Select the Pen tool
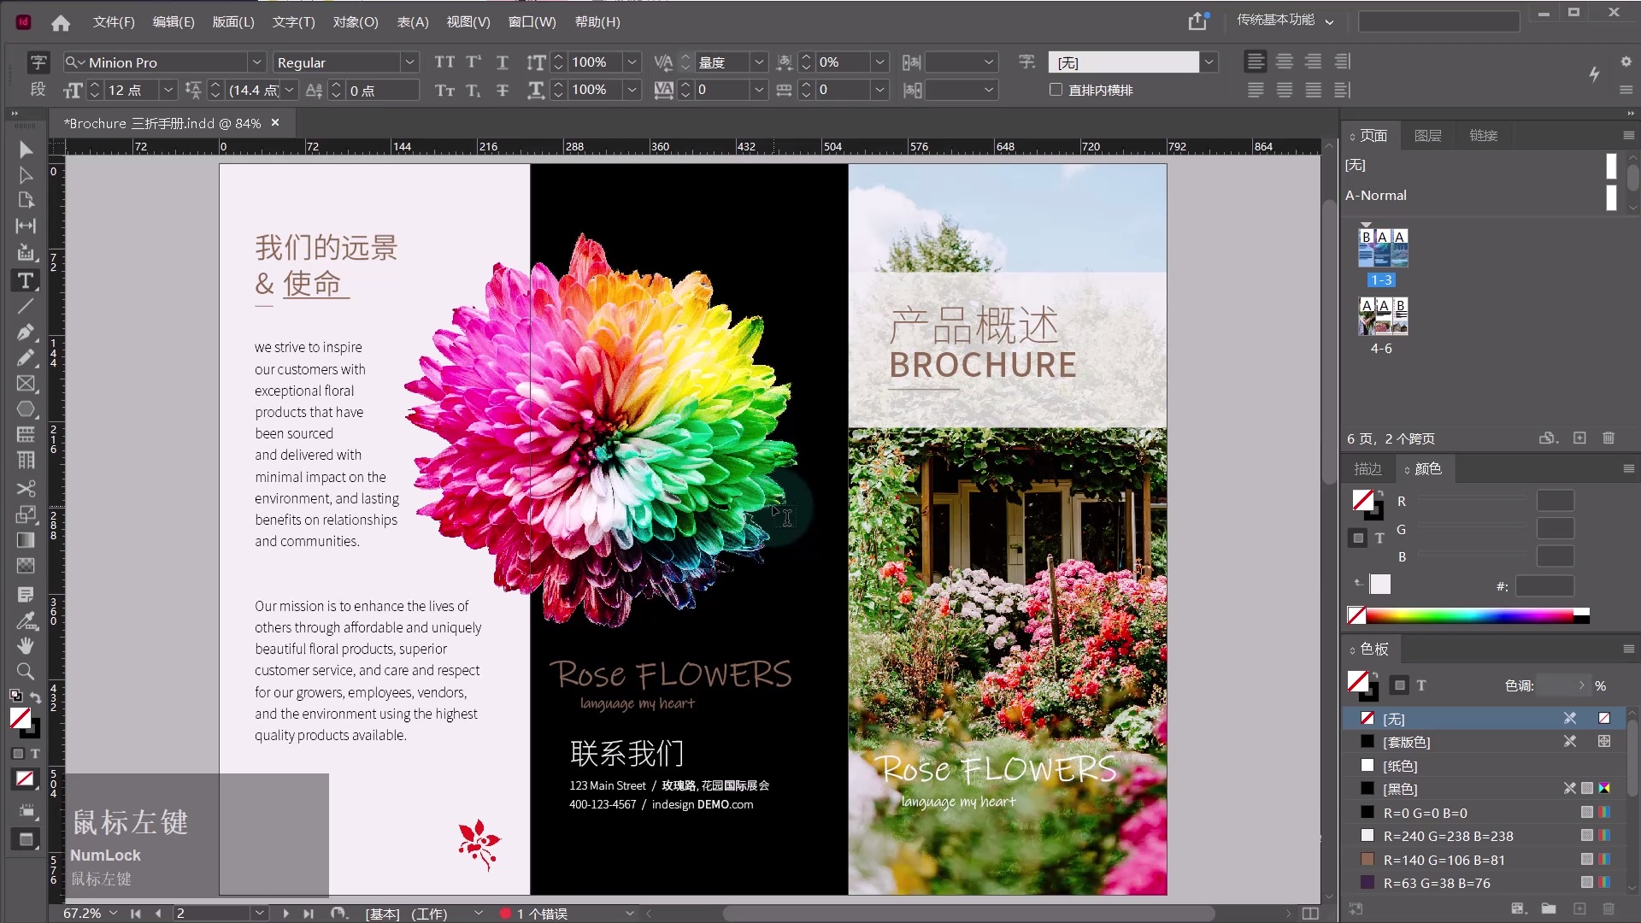This screenshot has height=923, width=1641. [26, 332]
